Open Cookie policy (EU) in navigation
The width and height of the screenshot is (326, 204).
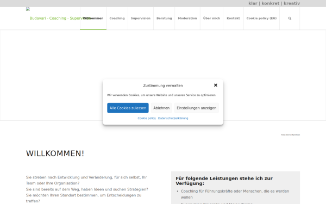(x=261, y=18)
